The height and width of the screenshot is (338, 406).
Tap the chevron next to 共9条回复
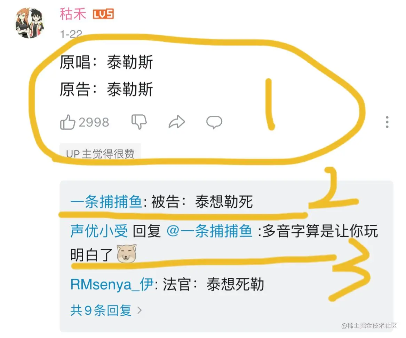click(x=140, y=310)
